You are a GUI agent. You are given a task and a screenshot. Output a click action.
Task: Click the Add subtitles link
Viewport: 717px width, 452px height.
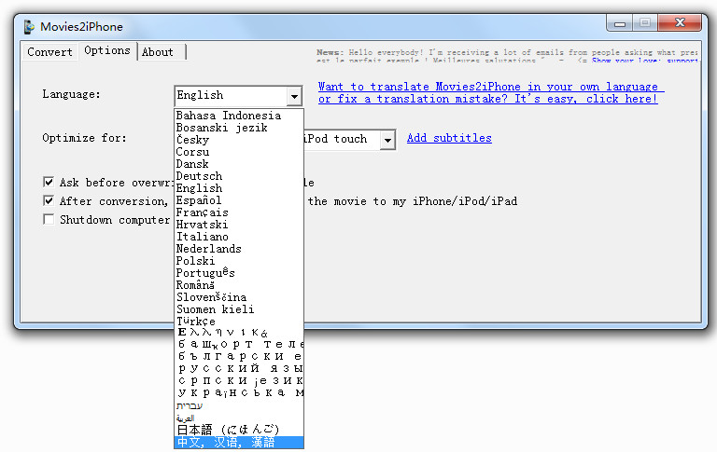pyautogui.click(x=449, y=138)
